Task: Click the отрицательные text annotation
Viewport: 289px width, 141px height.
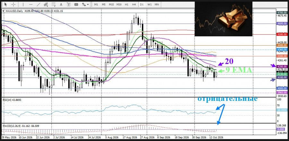Action: 227,99
